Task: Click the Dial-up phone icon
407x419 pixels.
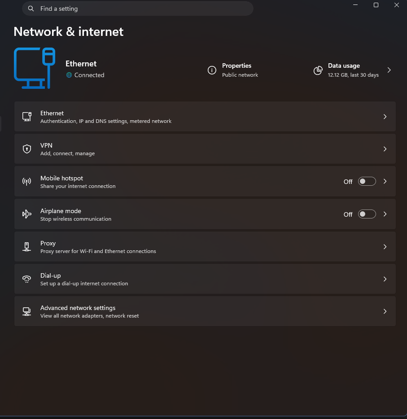Action: (27, 279)
